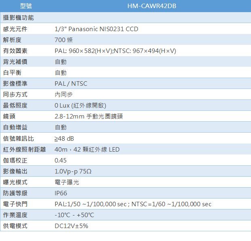Click the 內同步 sync mode value
251x241 pixels.
pyautogui.click(x=63, y=95)
